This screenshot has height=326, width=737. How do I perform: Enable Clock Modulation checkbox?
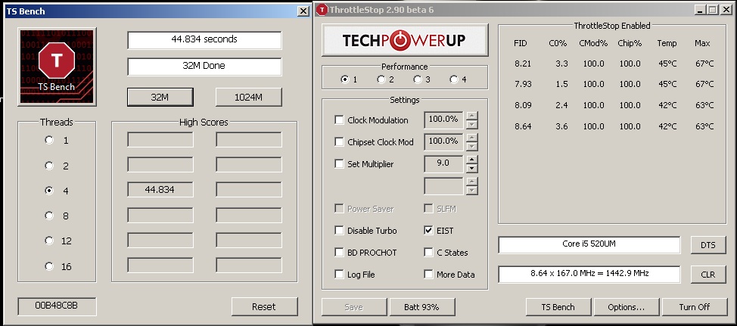339,120
